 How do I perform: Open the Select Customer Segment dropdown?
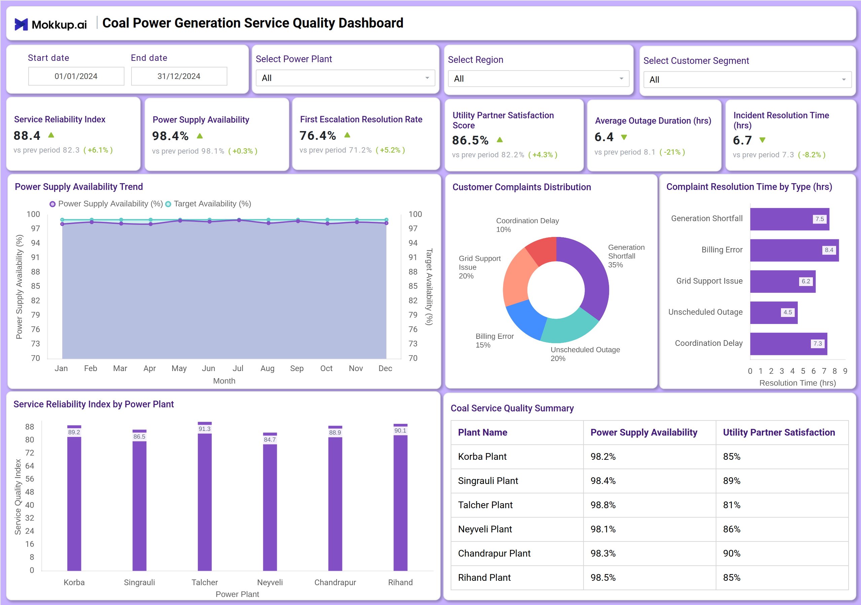pos(747,80)
